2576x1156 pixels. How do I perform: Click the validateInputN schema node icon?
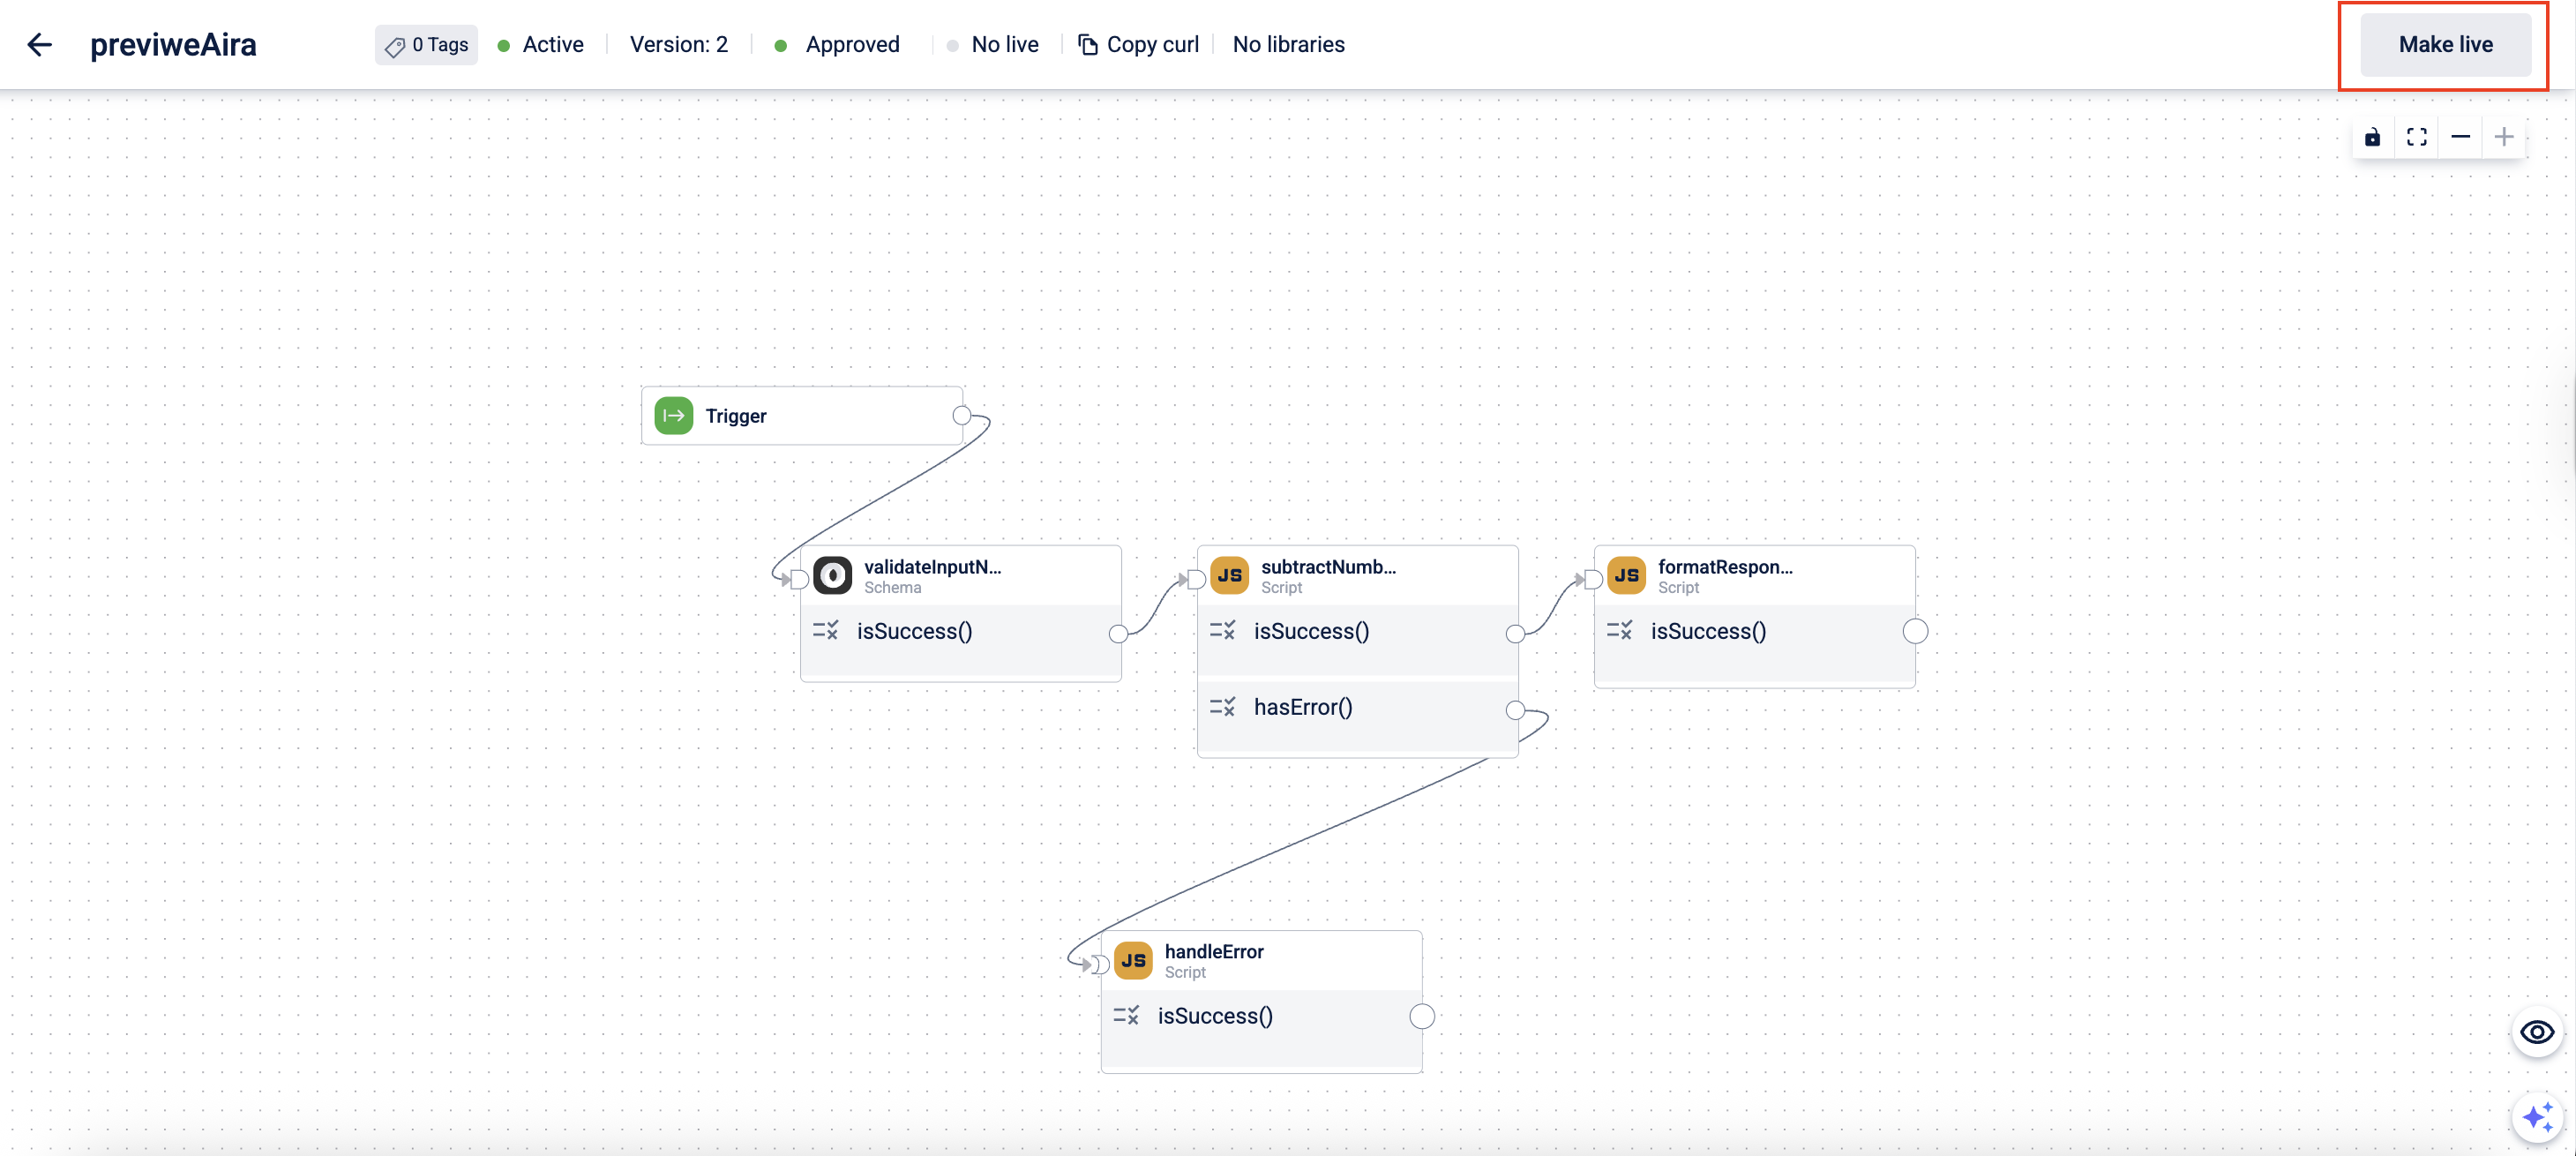832,575
